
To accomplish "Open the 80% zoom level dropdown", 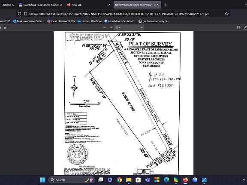I will [x=129, y=28].
